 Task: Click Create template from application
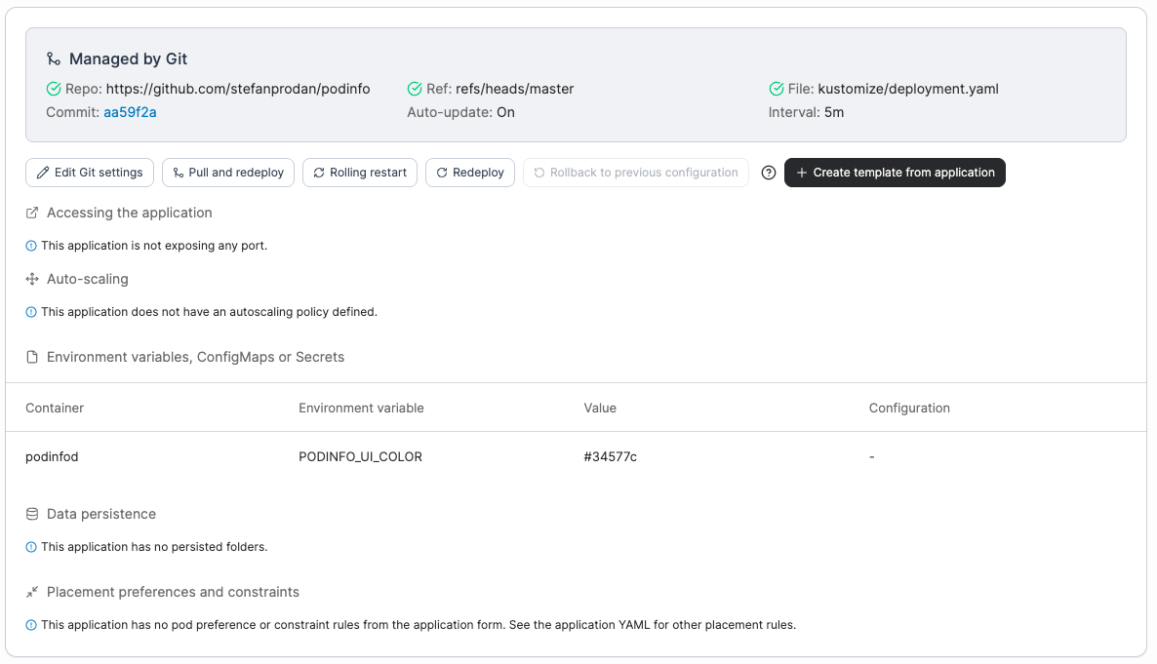point(895,173)
